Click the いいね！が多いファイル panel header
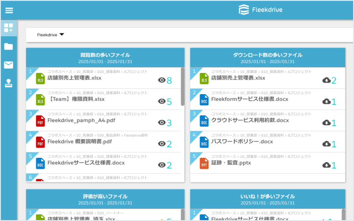 (268, 199)
